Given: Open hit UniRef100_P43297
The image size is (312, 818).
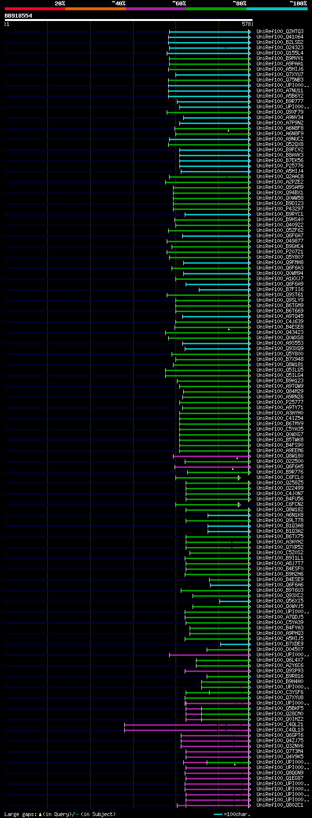Looking at the screenshot, I should click(280, 209).
